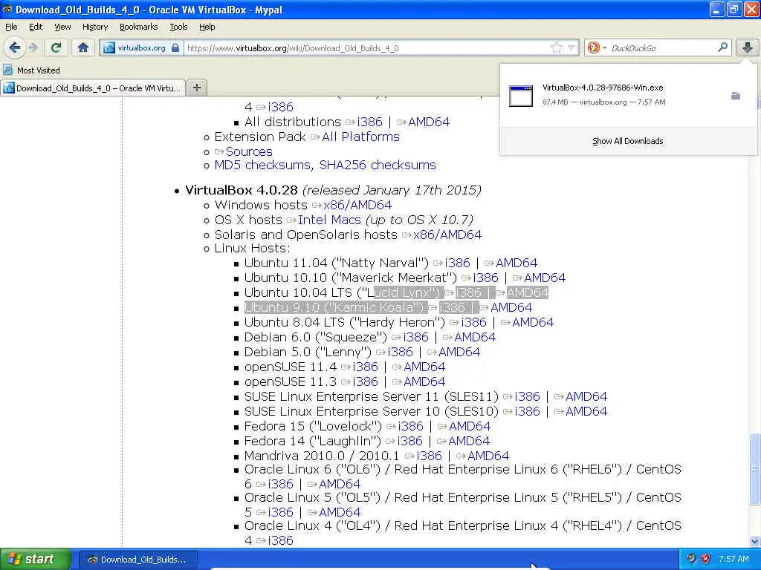The image size is (761, 570).
Task: Click the address bar URL text
Action: pos(293,48)
